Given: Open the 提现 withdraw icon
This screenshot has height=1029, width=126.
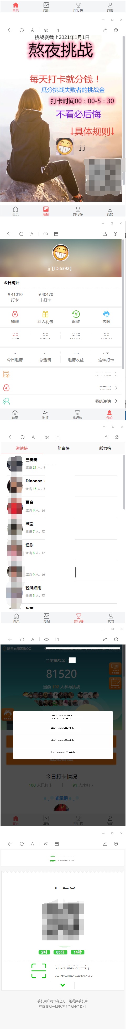Looking at the screenshot, I should coord(15,314).
